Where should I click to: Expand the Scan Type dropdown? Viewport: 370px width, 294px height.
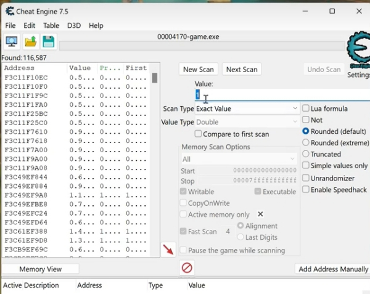247,108
